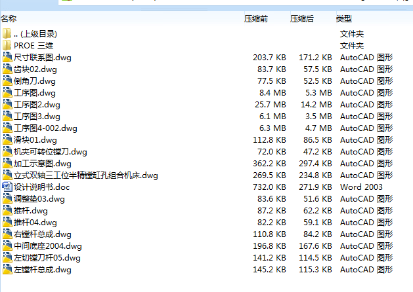Select file name 加工示意图.dwg
The image size is (413, 292).
[43, 164]
